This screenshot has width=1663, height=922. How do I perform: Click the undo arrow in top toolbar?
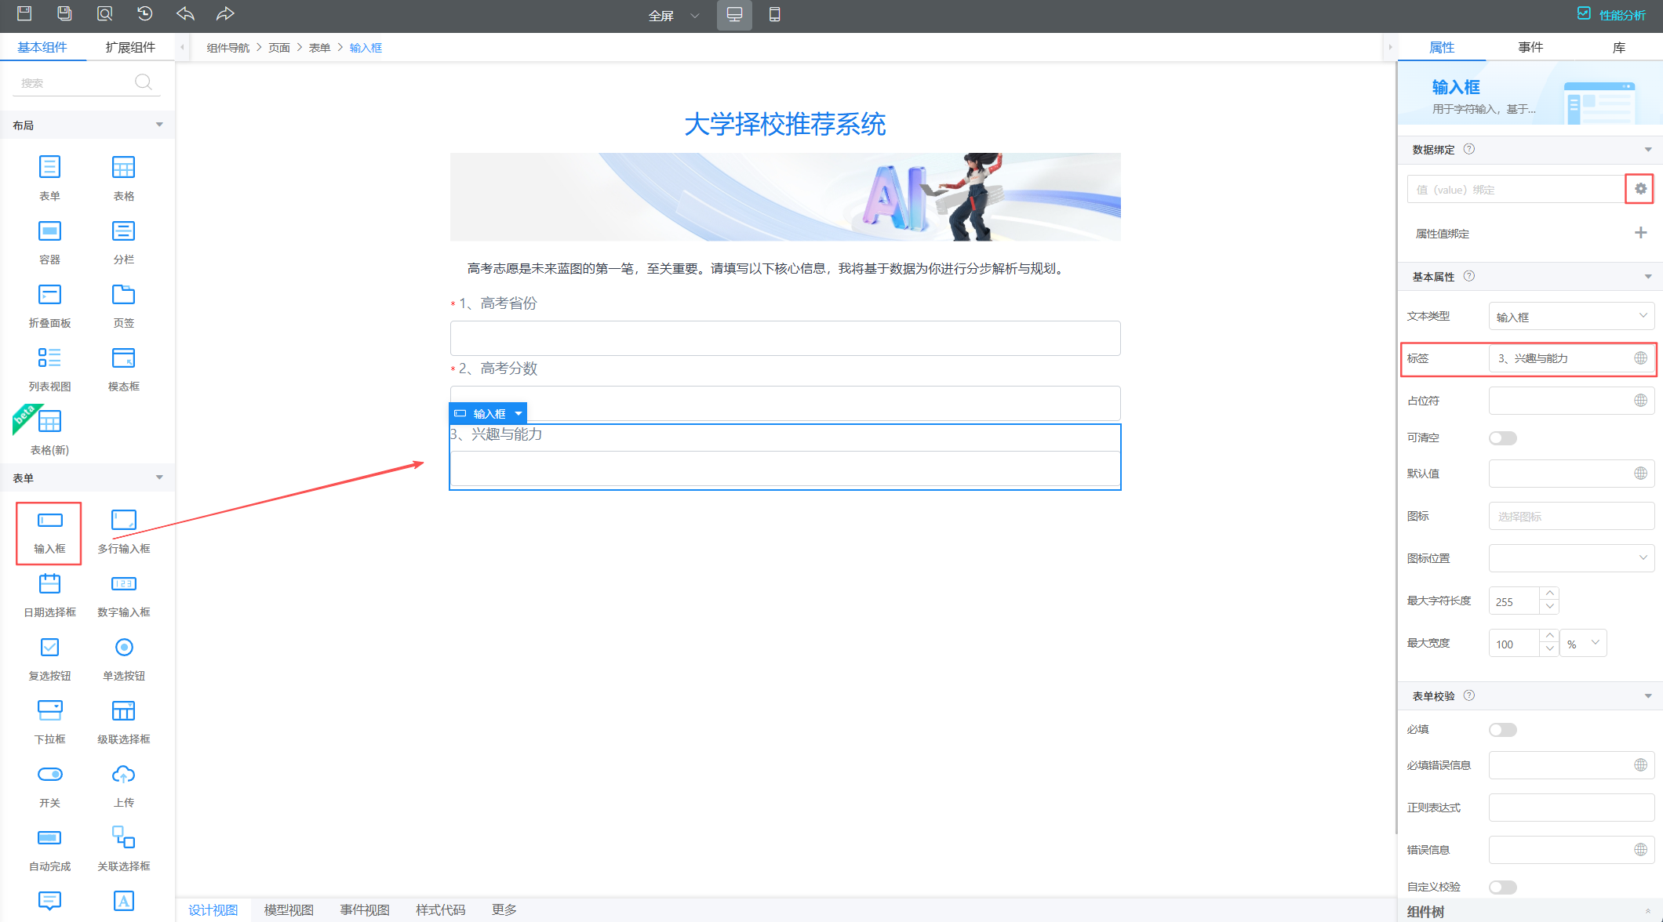point(185,14)
